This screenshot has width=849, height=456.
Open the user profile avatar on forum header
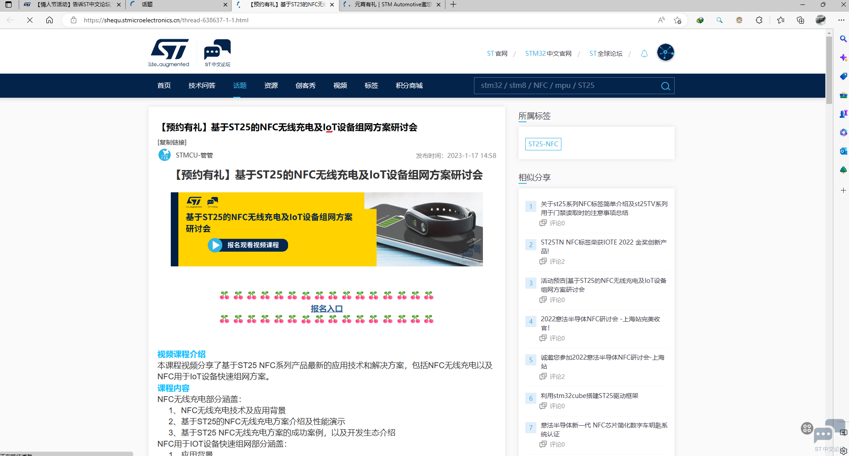[665, 53]
